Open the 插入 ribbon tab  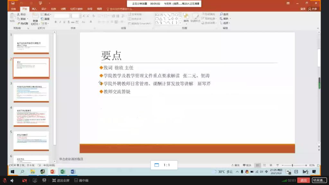click(x=34, y=9)
